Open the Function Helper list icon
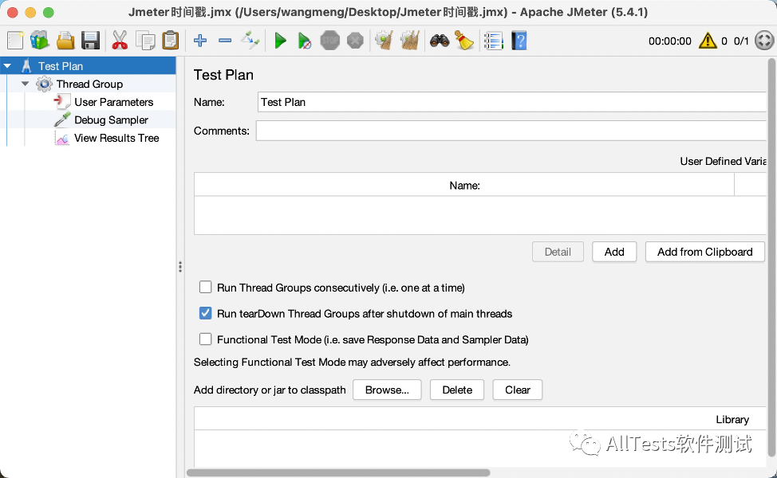Screen dimensions: 777x478 pyautogui.click(x=494, y=41)
